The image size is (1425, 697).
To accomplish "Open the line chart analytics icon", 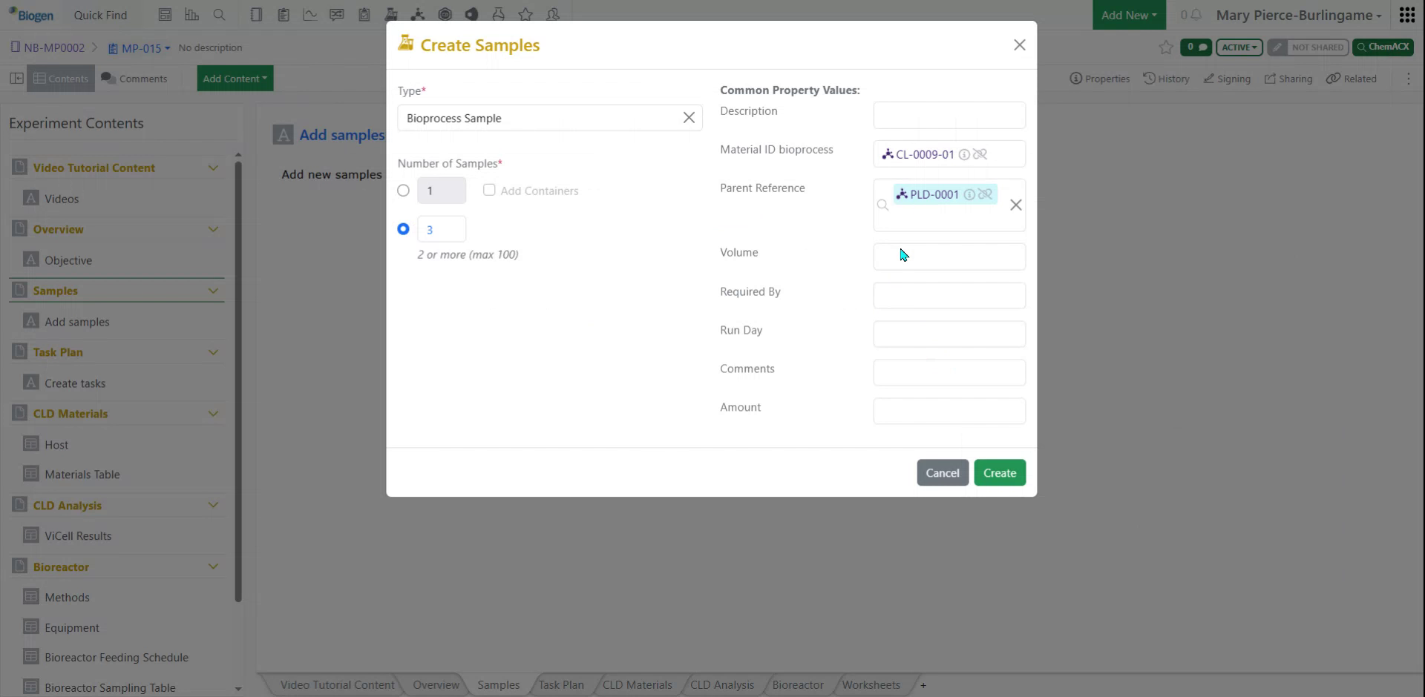I will tap(309, 14).
